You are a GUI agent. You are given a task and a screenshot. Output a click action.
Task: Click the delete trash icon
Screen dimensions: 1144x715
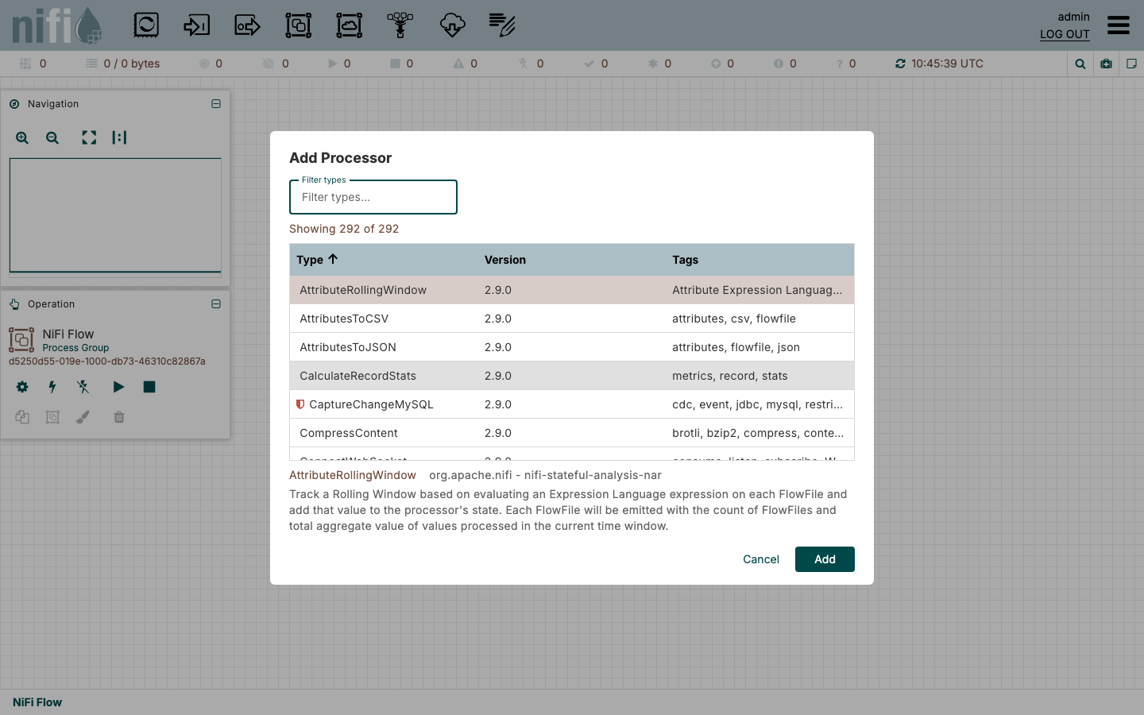[x=119, y=417]
